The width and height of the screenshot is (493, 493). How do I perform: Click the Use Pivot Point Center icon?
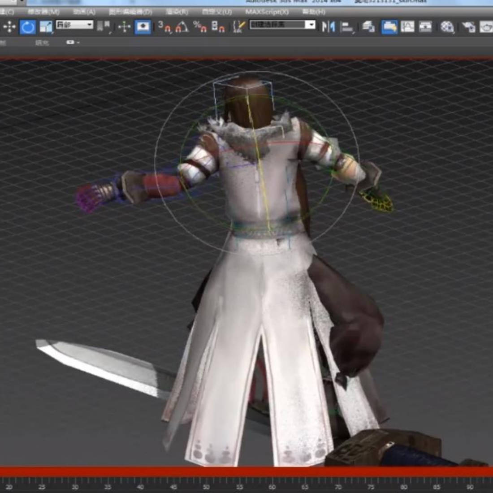(103, 27)
